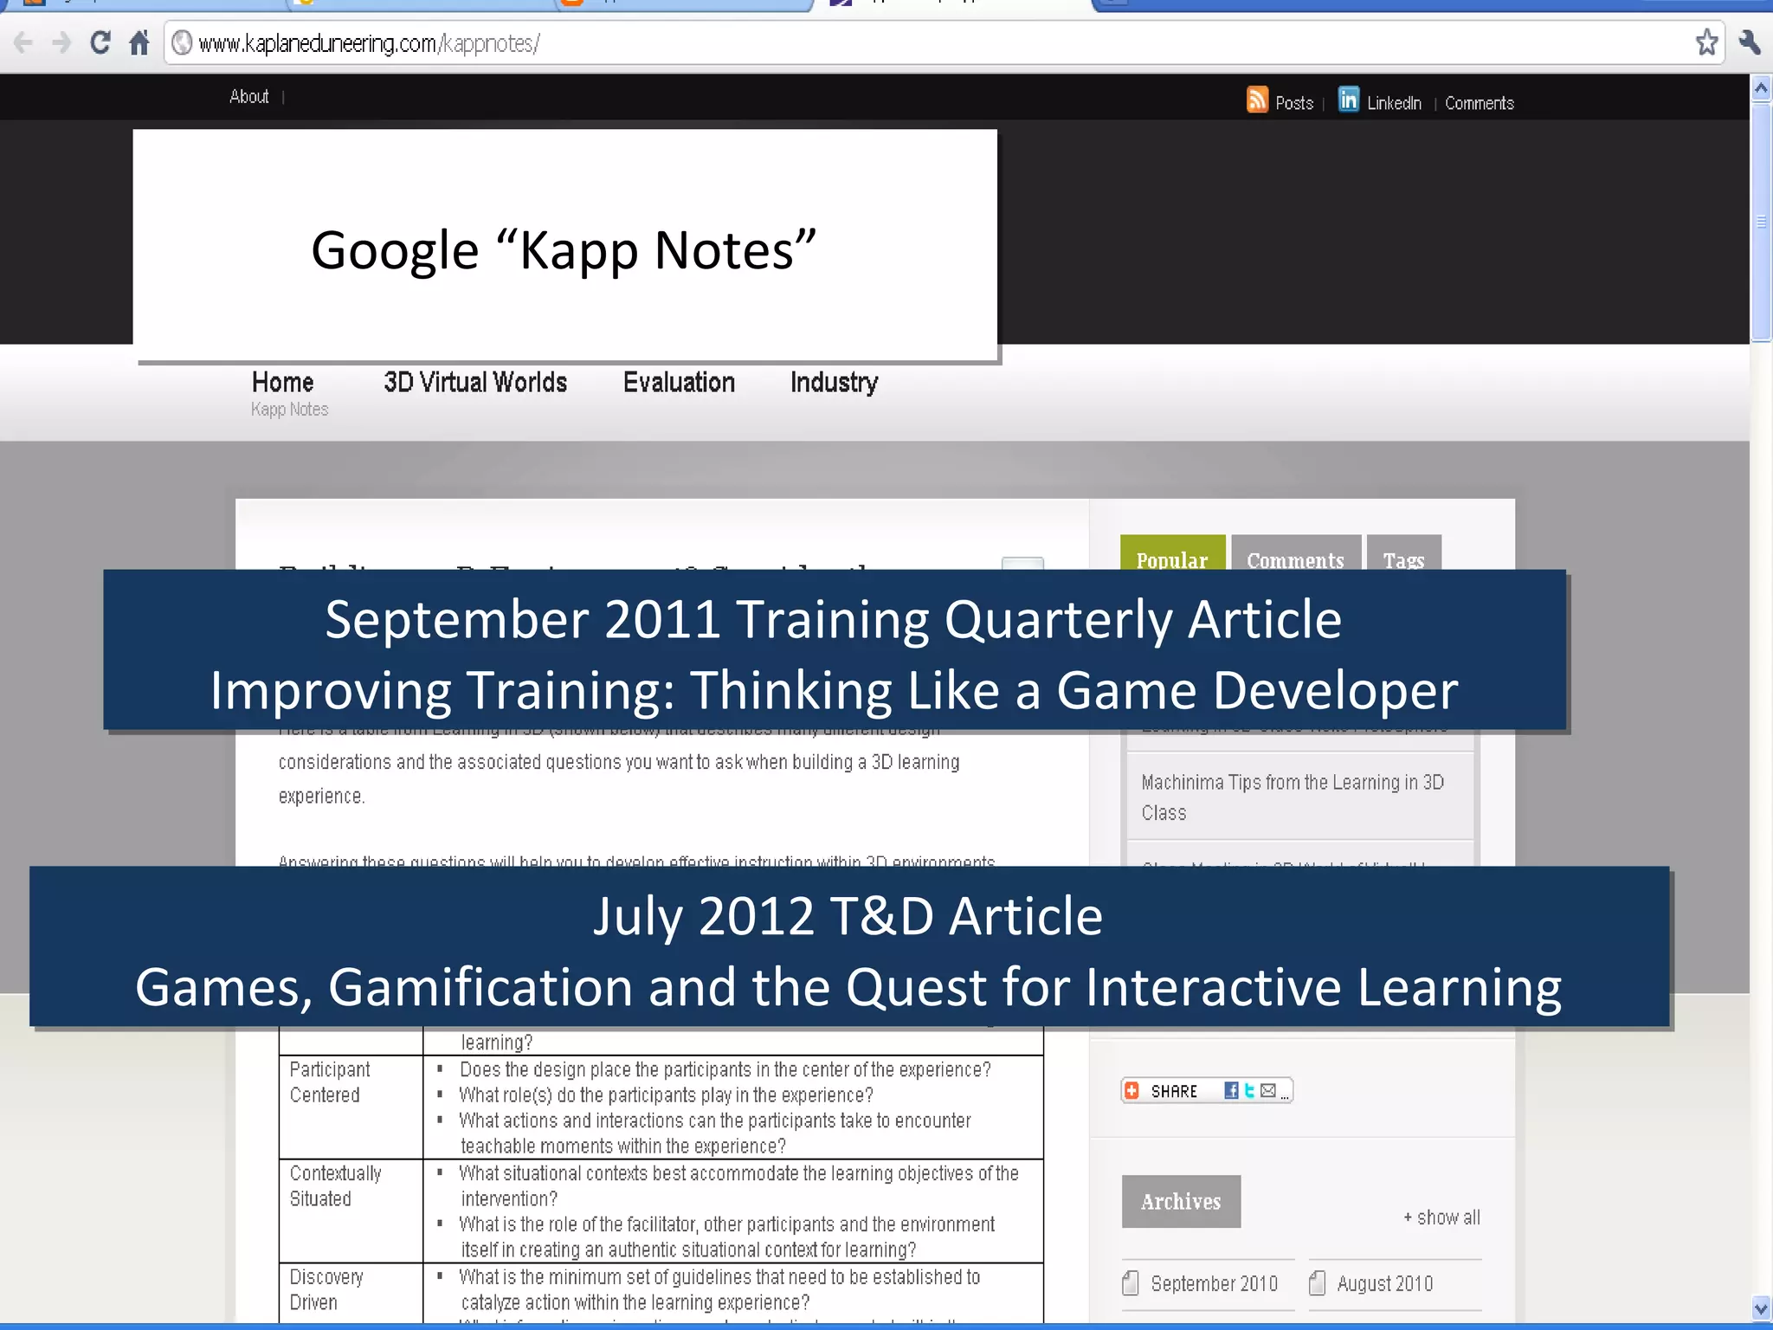This screenshot has height=1330, width=1773.
Task: Expand archives with '+ show all'
Action: [1441, 1217]
